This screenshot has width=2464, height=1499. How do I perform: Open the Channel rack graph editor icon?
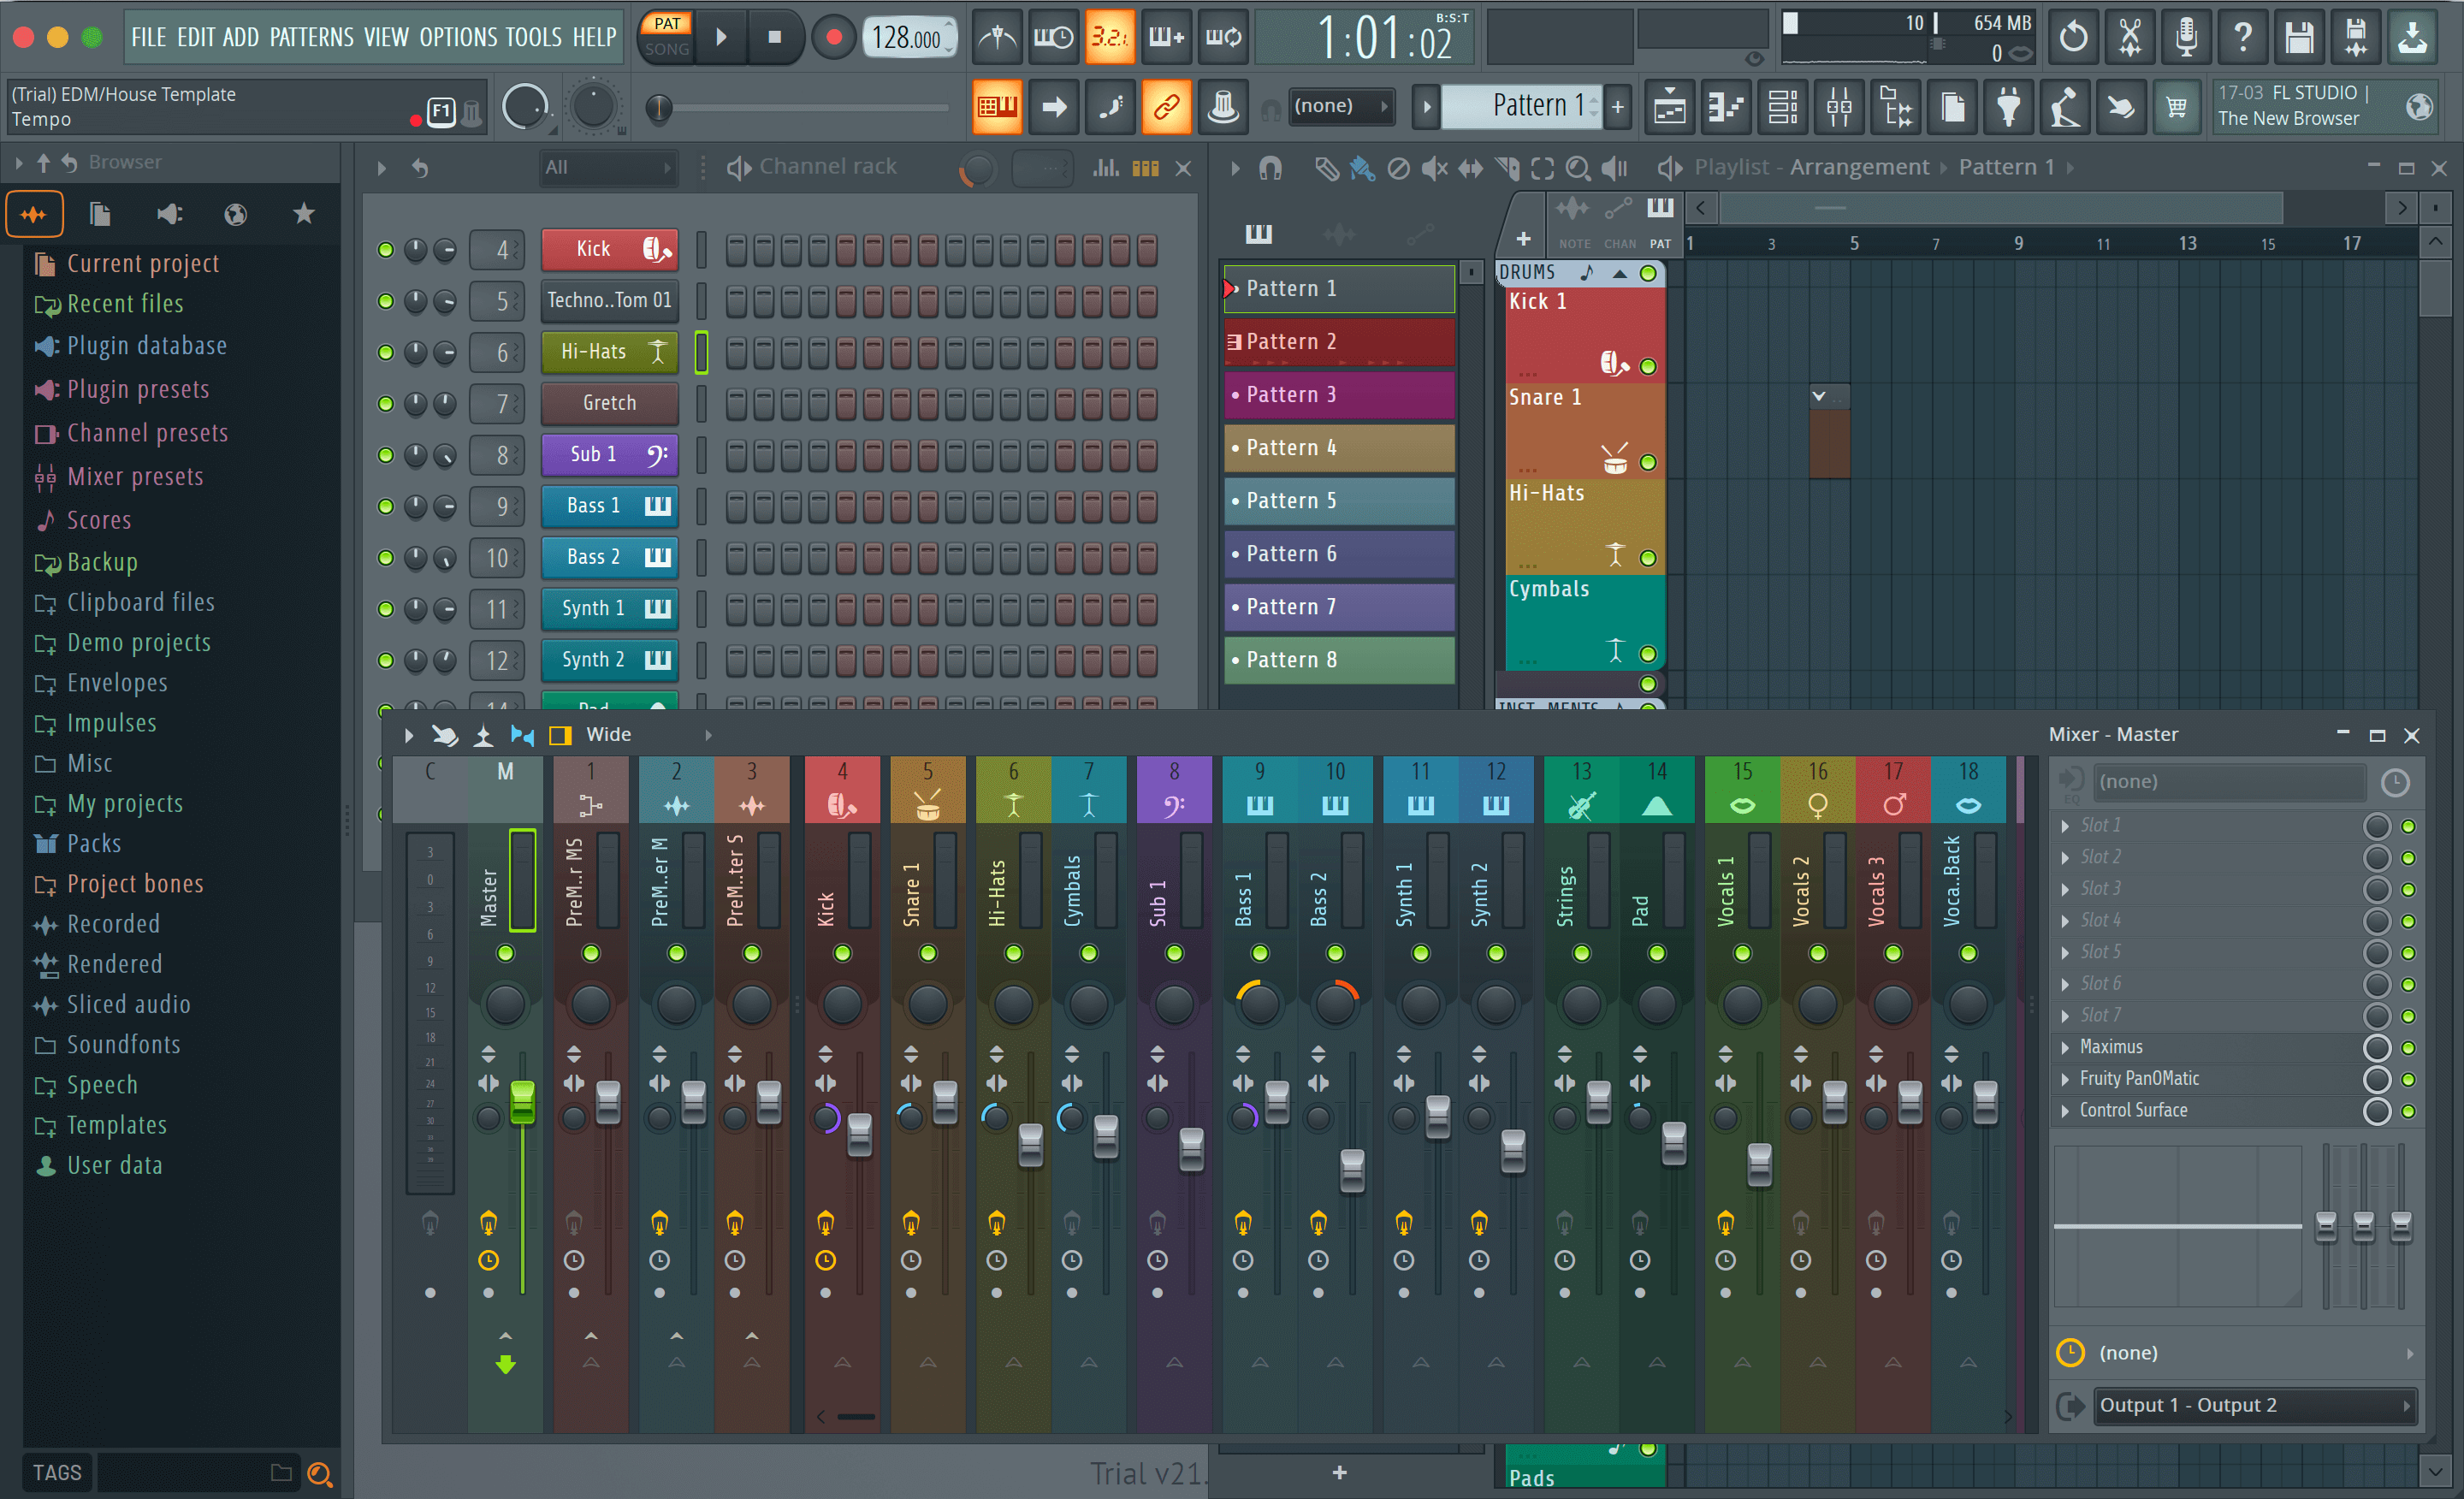coord(1105,168)
